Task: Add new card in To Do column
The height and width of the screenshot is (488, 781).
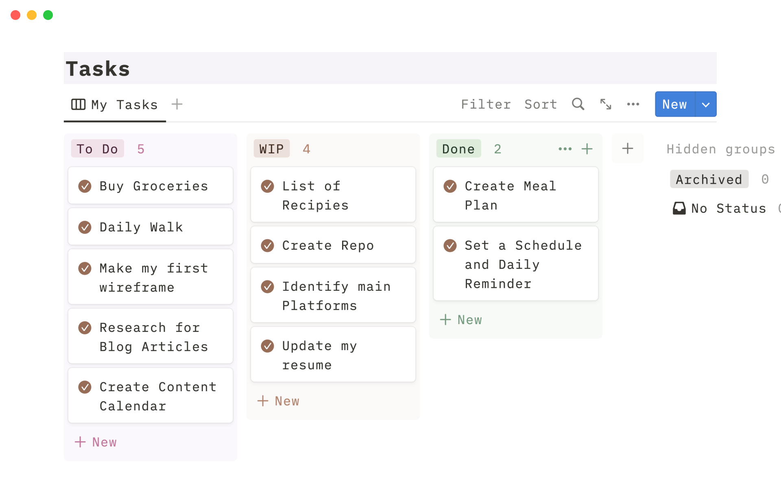Action: [x=96, y=442]
